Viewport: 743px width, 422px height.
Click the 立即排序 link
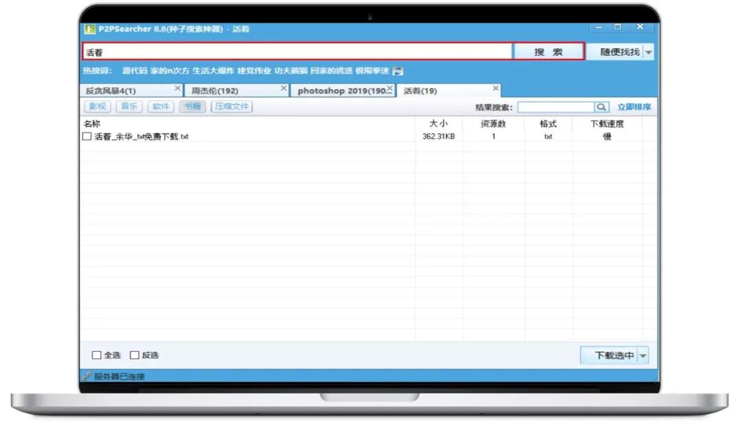click(634, 107)
